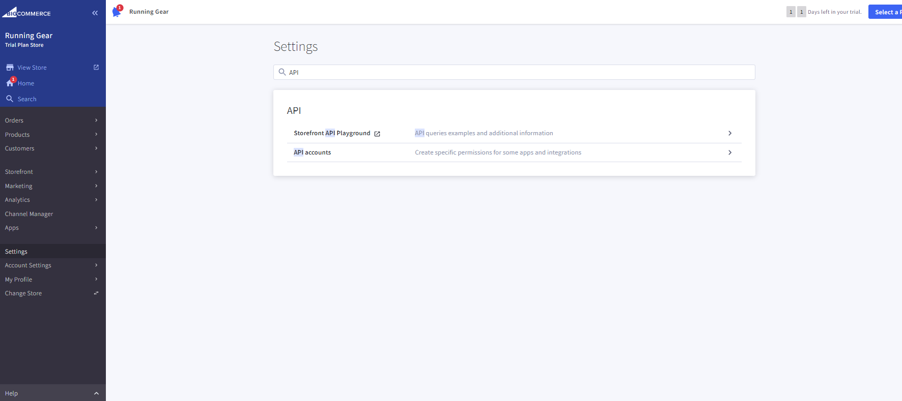Expand the Help section chevron

96,393
